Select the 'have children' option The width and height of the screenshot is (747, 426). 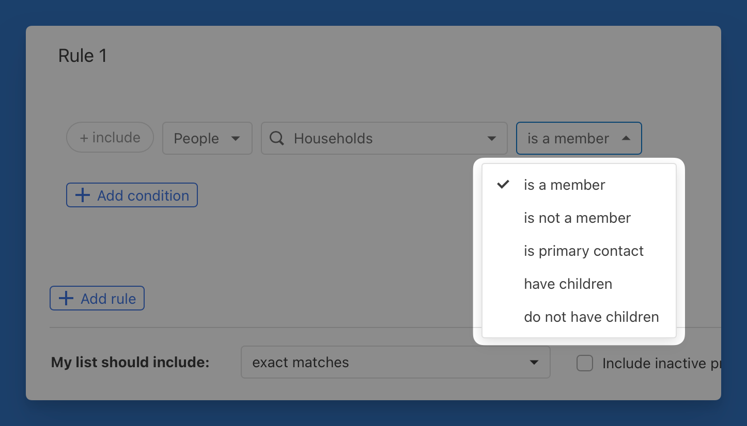(568, 284)
